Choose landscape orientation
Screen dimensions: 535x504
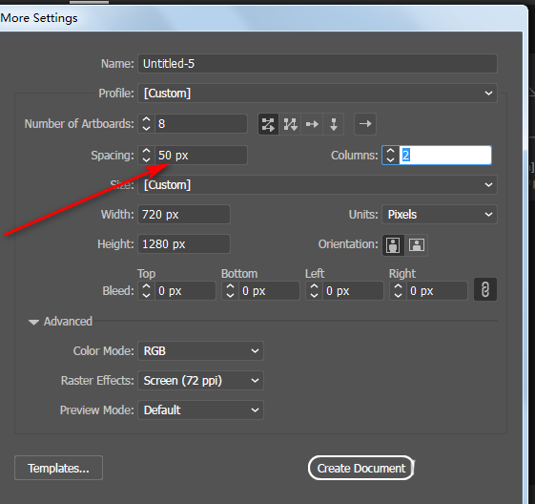point(416,244)
